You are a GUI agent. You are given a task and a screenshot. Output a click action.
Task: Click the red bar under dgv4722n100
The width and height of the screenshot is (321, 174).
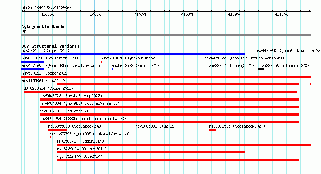[178, 160]
